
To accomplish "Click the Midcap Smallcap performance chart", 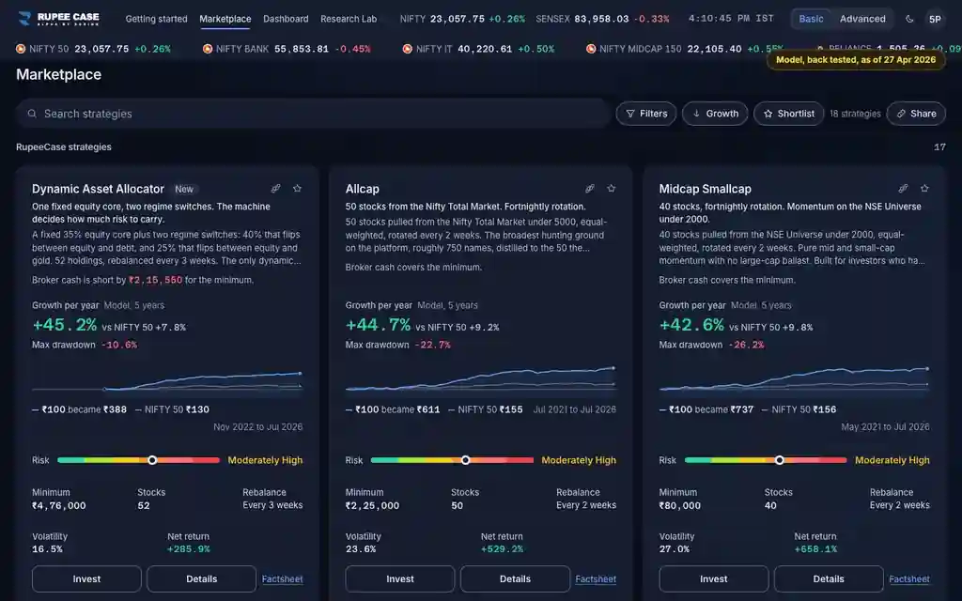I will coord(794,379).
